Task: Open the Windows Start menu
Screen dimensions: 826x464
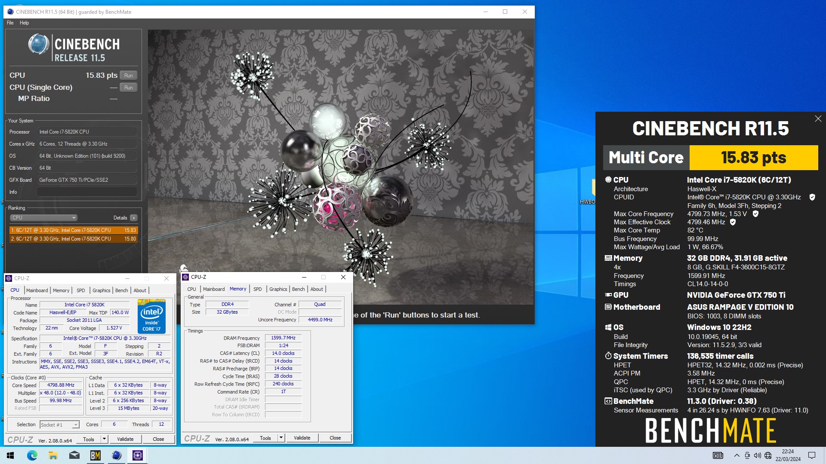Action: click(10, 455)
